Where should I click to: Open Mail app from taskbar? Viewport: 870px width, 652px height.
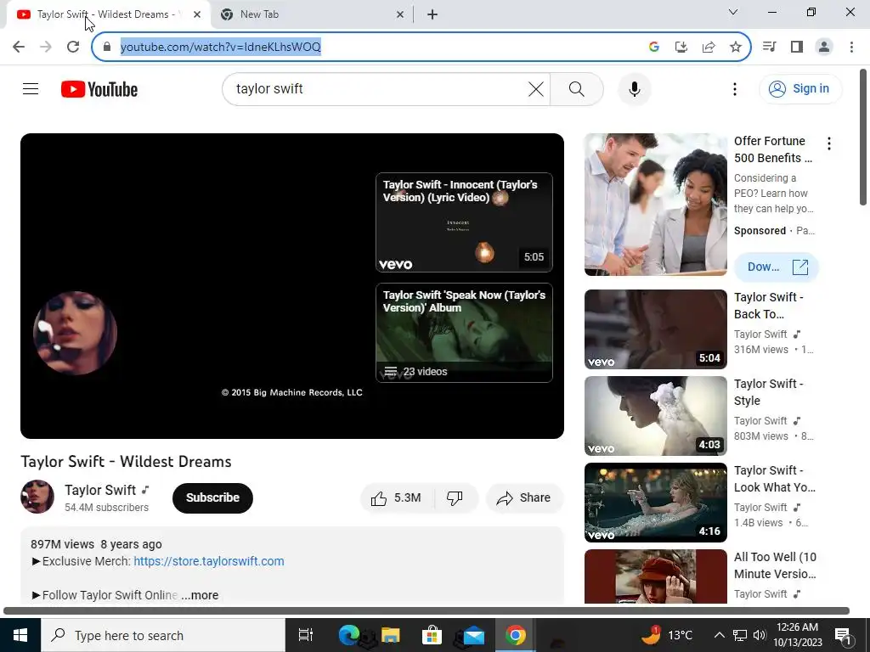coord(474,635)
